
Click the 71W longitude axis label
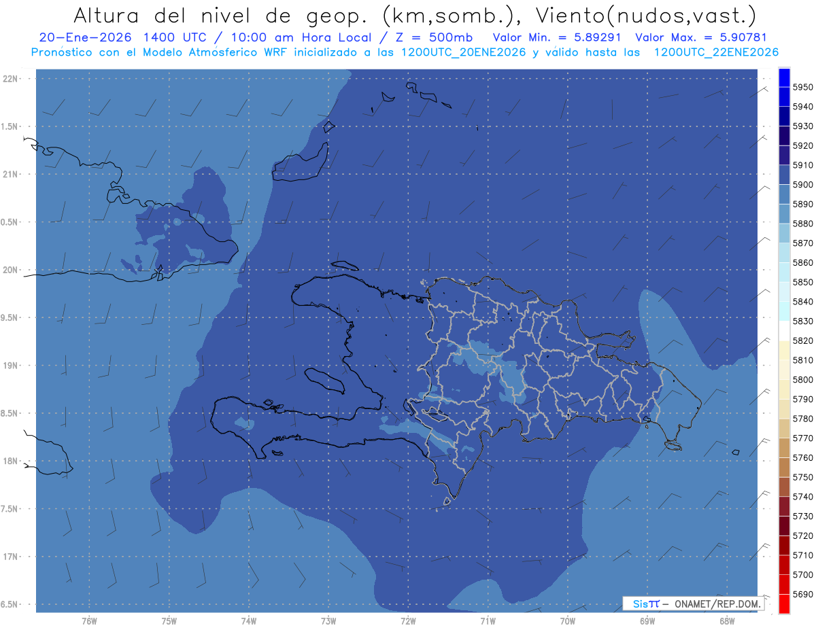point(488,620)
